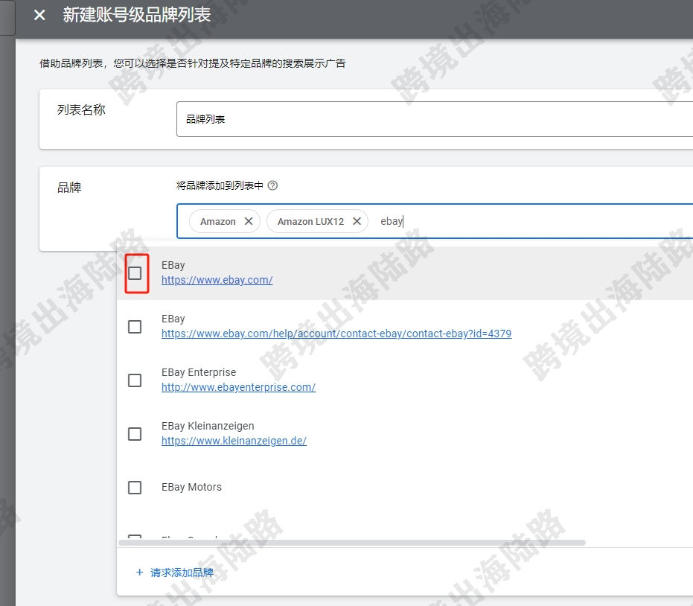Viewport: 693px width, 606px height.
Task: Click 请求添加品牌 request link
Action: [x=182, y=572]
